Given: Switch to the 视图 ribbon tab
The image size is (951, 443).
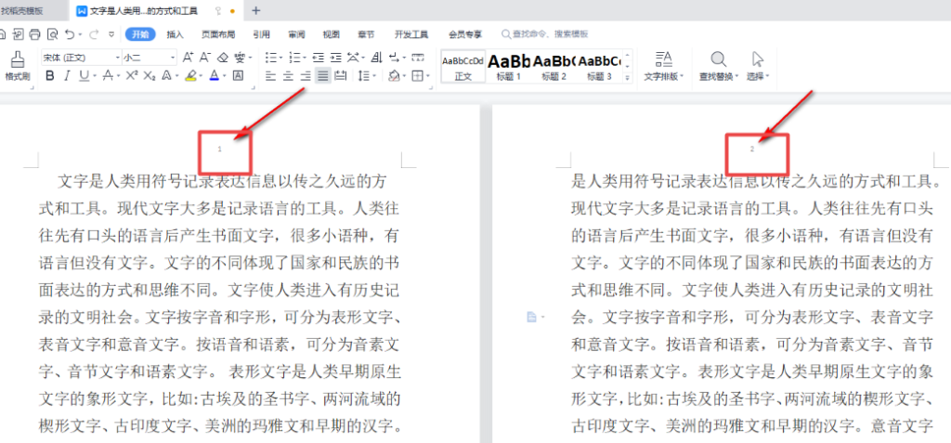Looking at the screenshot, I should pos(332,34).
